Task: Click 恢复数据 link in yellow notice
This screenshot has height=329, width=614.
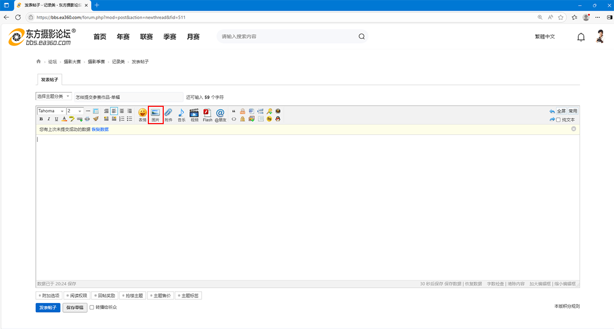Action: [100, 129]
